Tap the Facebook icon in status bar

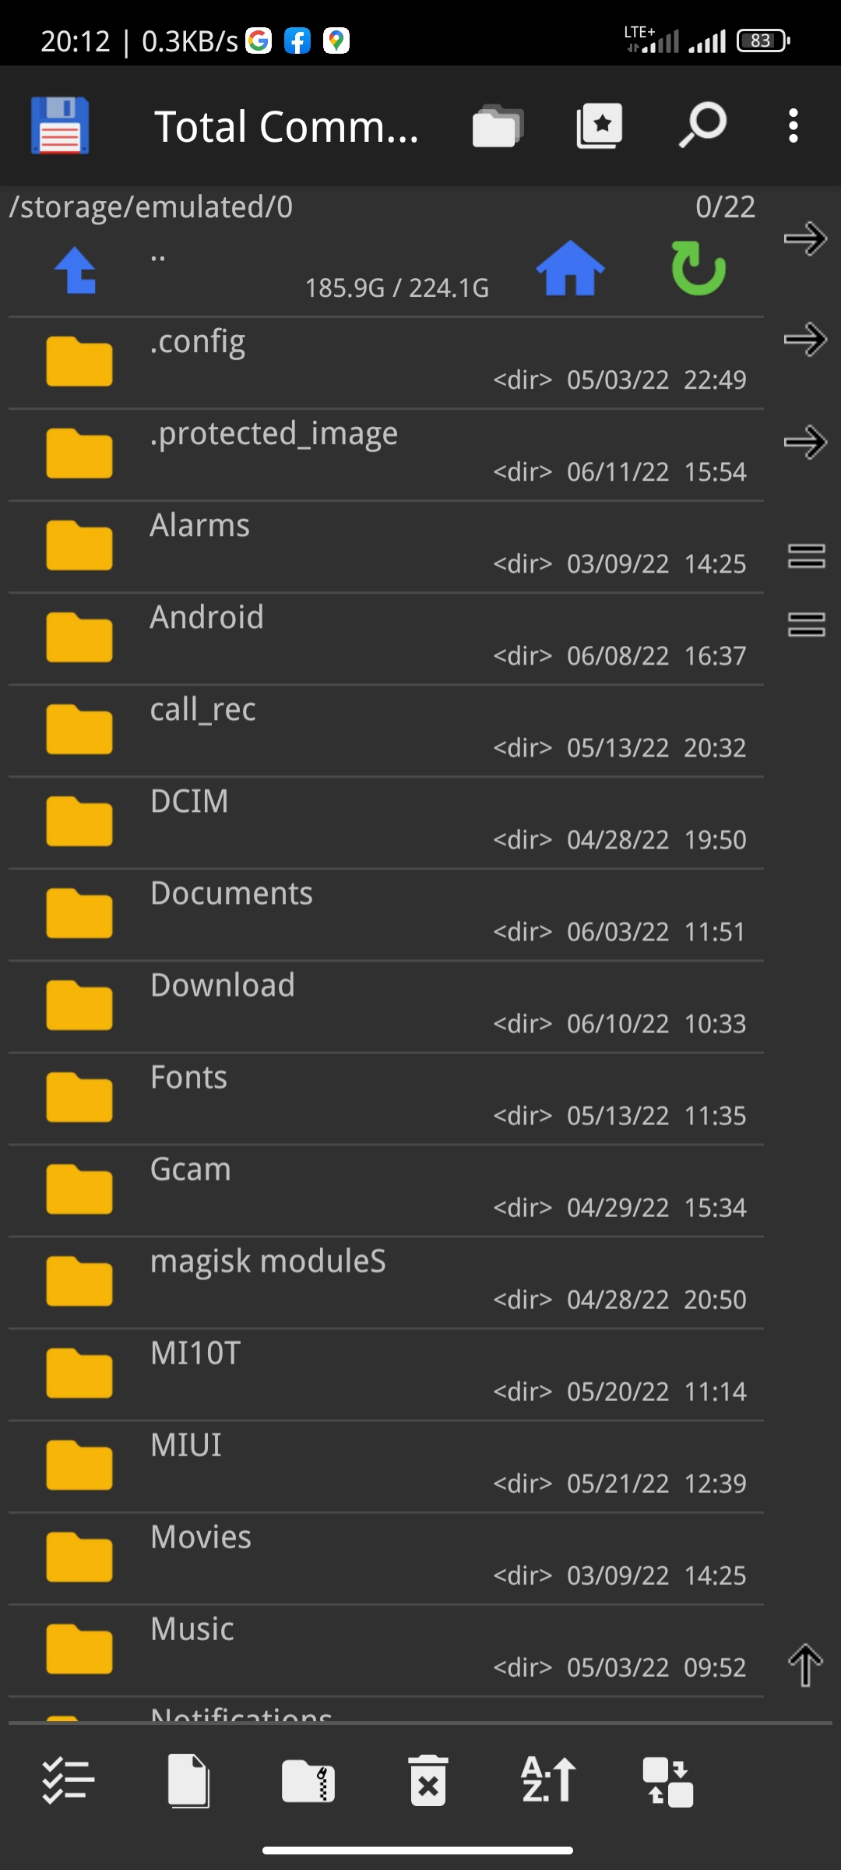coord(297,41)
